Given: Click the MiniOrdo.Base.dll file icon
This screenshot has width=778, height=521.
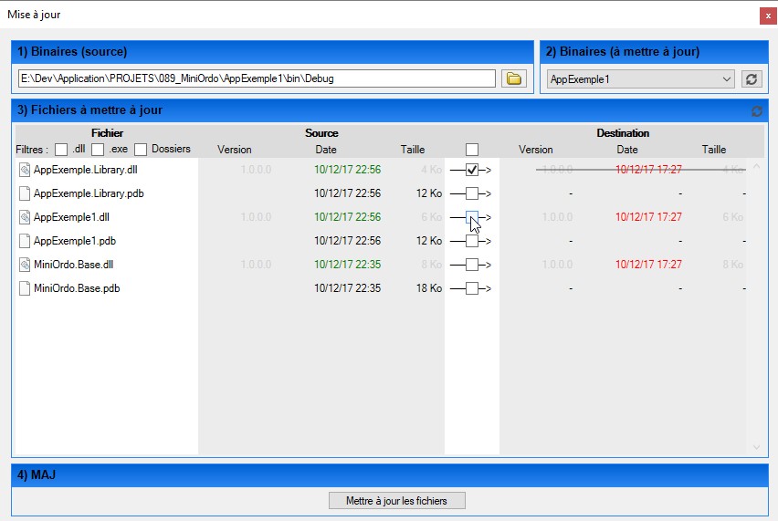Looking at the screenshot, I should [x=25, y=265].
